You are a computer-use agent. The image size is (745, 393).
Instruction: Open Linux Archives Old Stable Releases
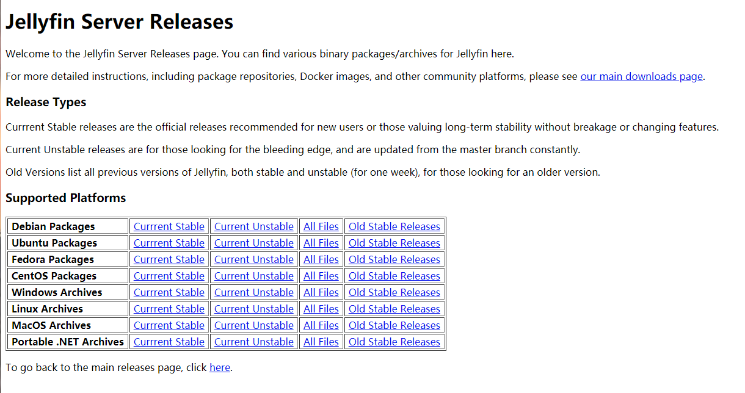click(394, 309)
